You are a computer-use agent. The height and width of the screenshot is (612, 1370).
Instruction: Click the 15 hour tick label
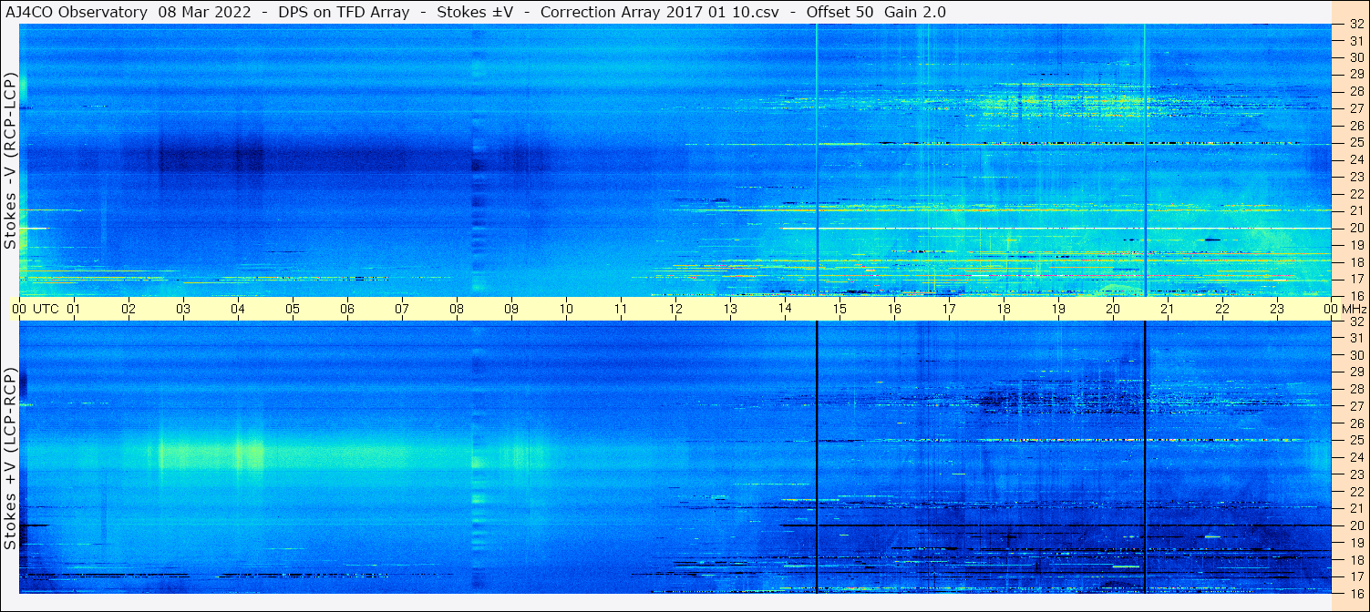tap(840, 309)
